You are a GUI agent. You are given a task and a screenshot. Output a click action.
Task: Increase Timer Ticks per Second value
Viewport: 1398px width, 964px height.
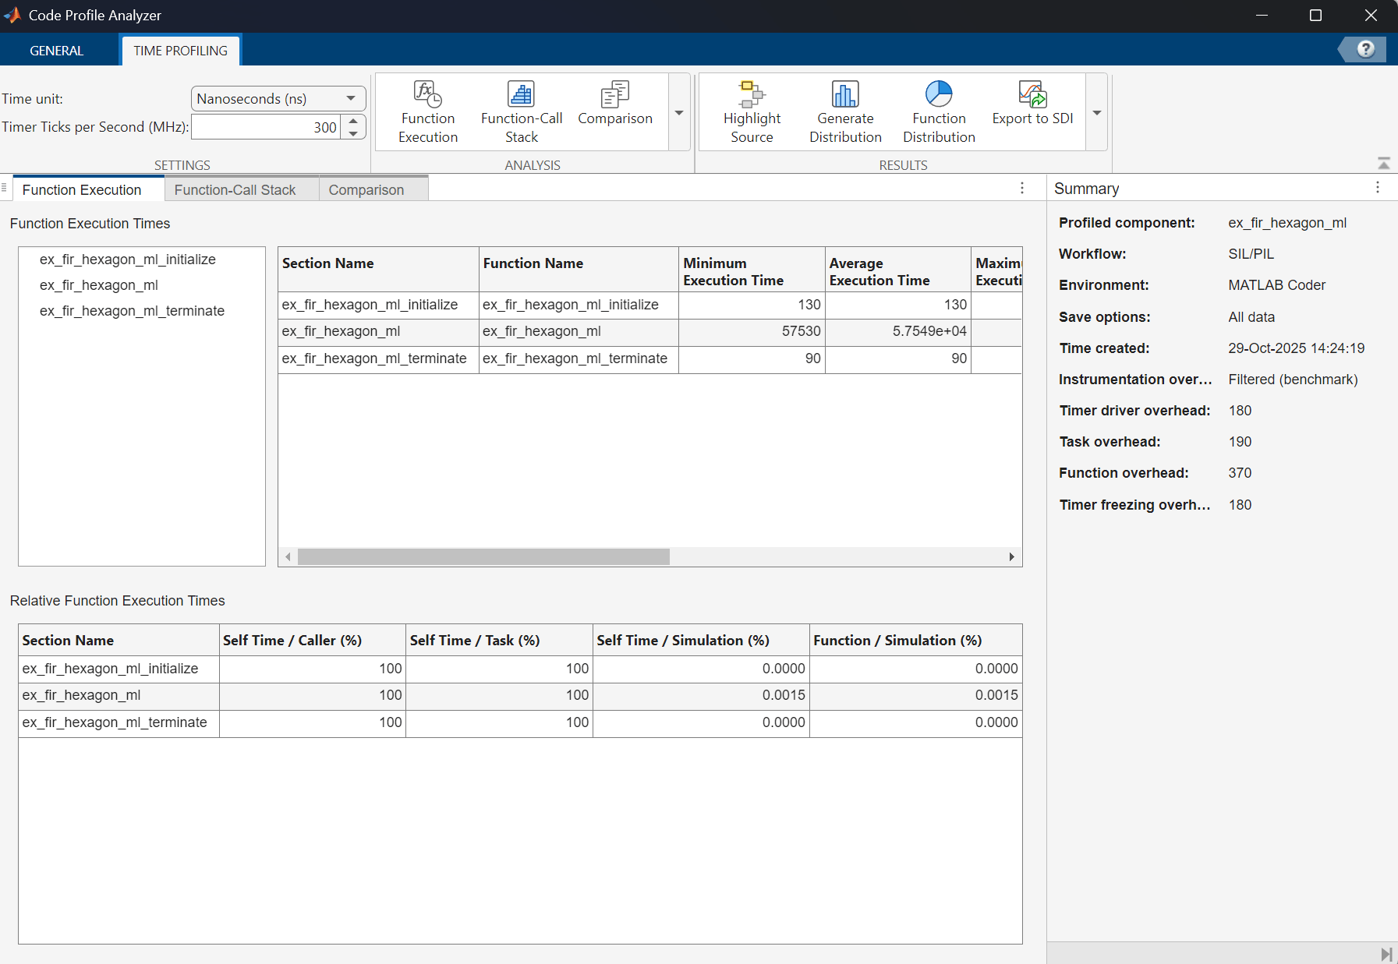click(x=354, y=121)
